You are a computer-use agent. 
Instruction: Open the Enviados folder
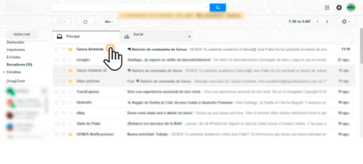(14, 57)
